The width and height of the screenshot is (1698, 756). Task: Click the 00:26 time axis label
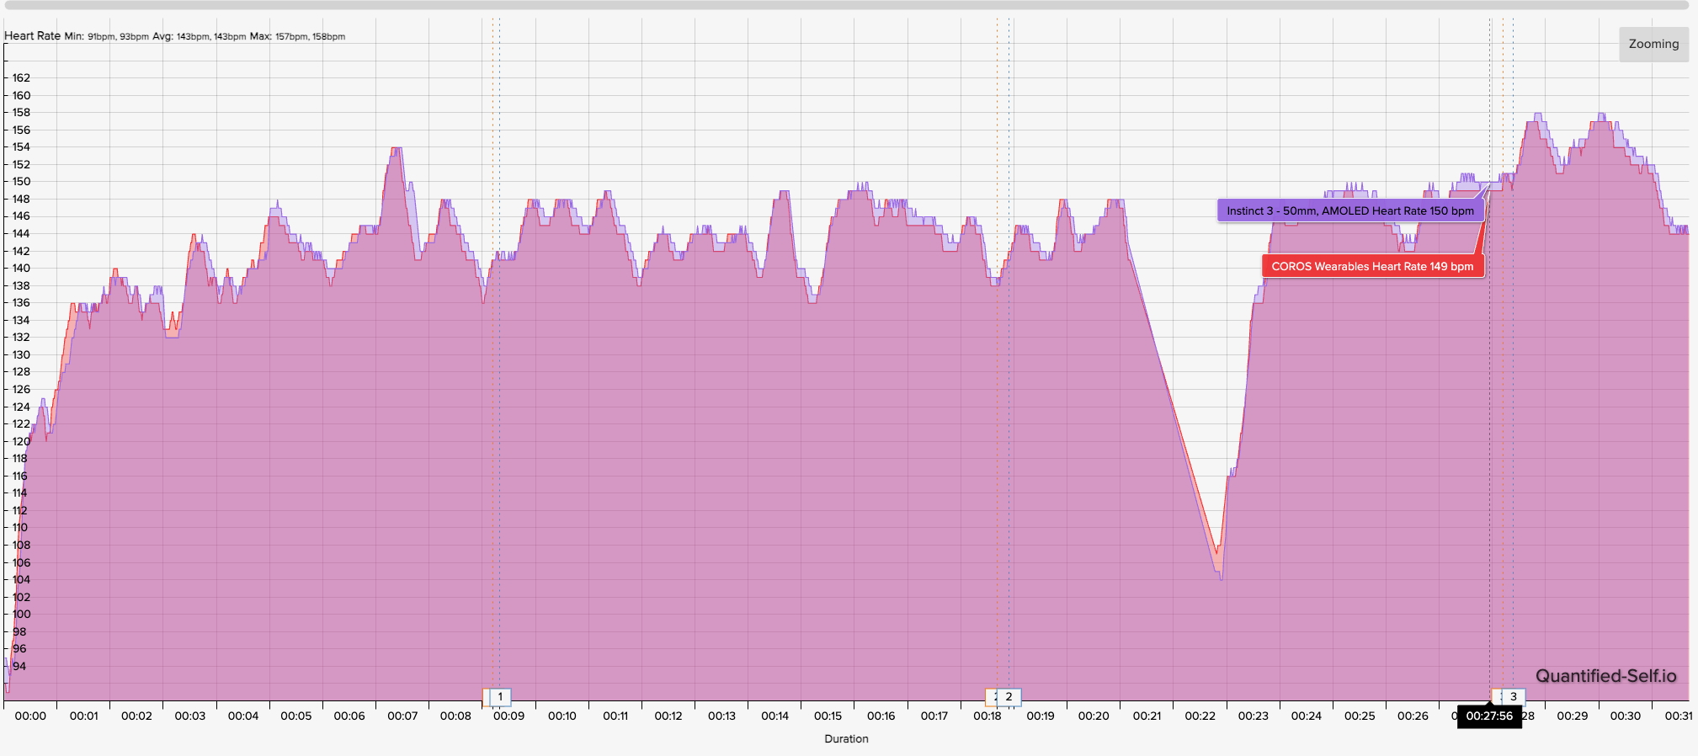tap(1413, 716)
